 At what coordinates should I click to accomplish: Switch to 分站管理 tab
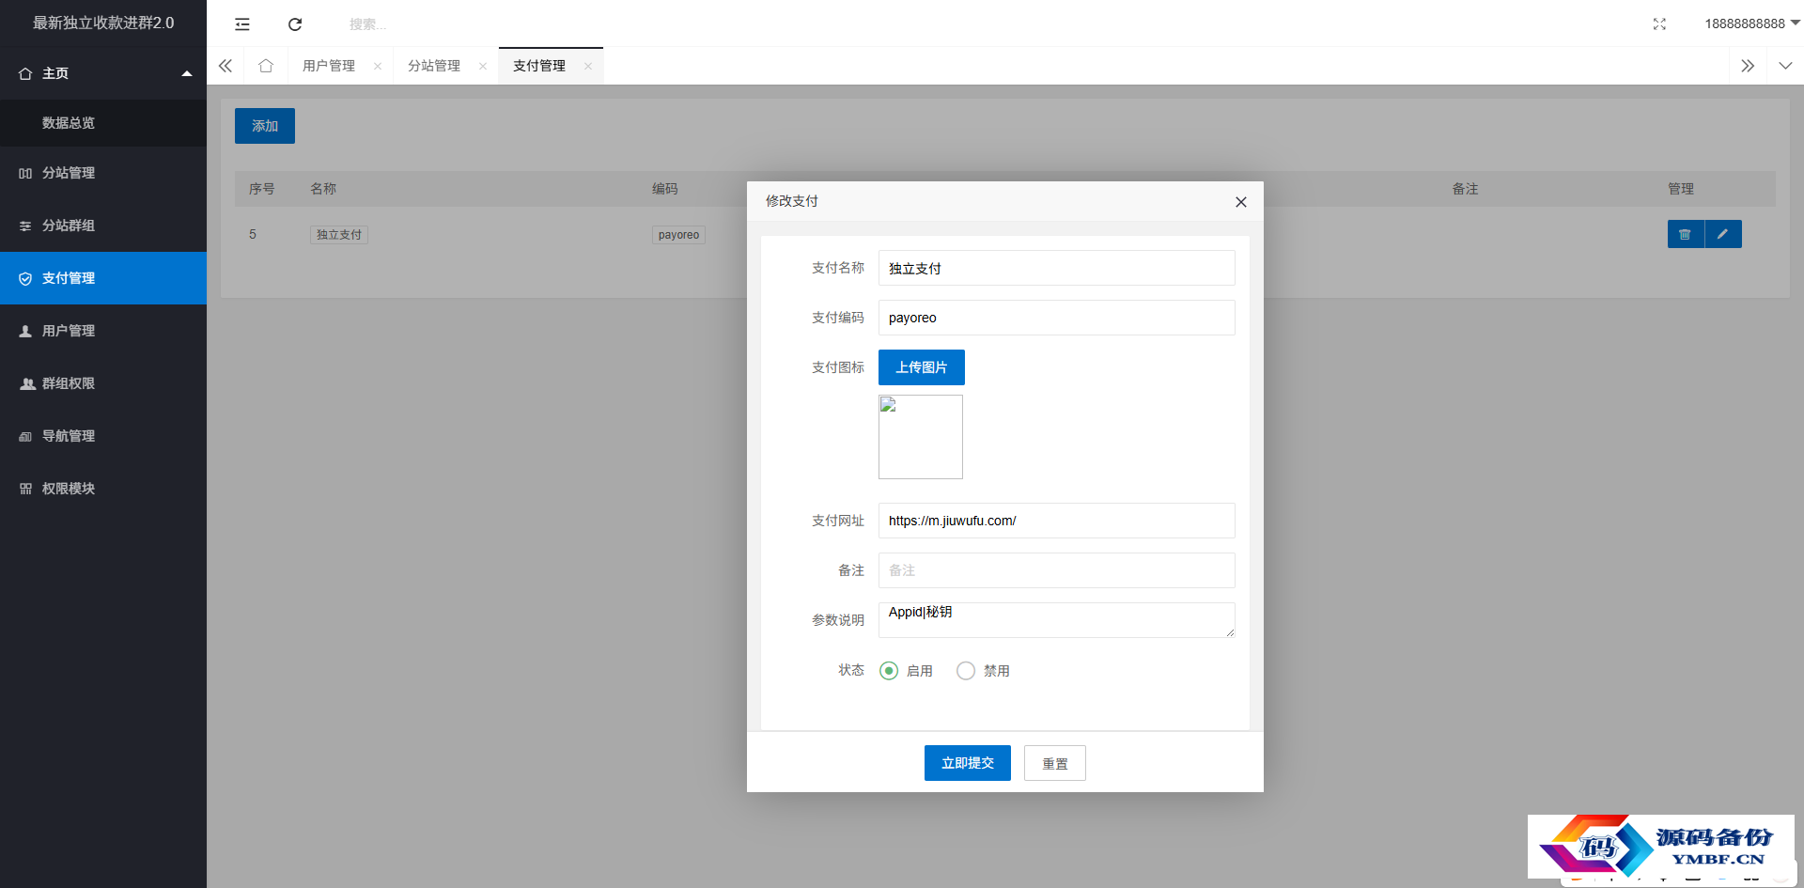pyautogui.click(x=434, y=66)
